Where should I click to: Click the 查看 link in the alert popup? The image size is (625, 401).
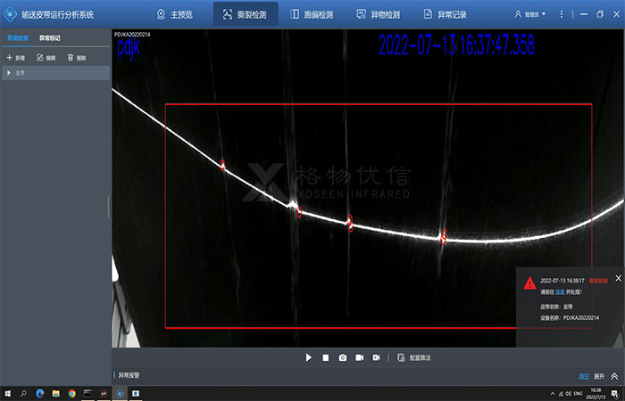coord(560,291)
